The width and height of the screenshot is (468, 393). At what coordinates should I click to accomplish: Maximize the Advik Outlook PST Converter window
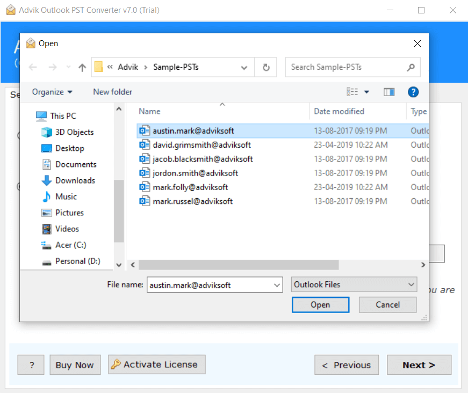pos(421,10)
